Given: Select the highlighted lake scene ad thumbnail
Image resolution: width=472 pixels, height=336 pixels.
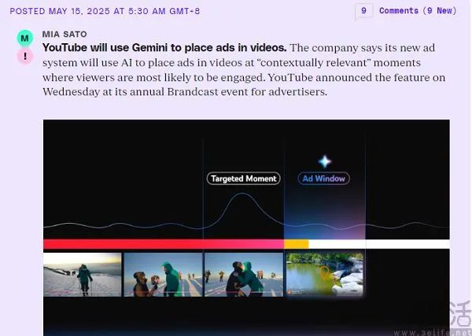Looking at the screenshot, I should pyautogui.click(x=324, y=274).
